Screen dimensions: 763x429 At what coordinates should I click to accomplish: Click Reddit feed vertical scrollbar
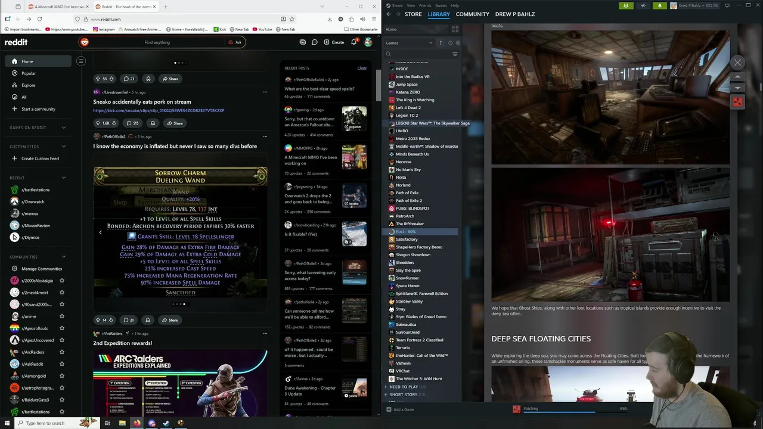(378, 85)
